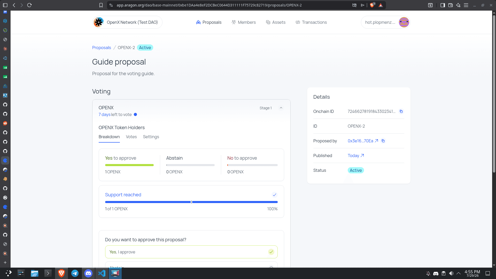
Task: Click the send/share arrow icon in address bar
Action: tap(362, 5)
